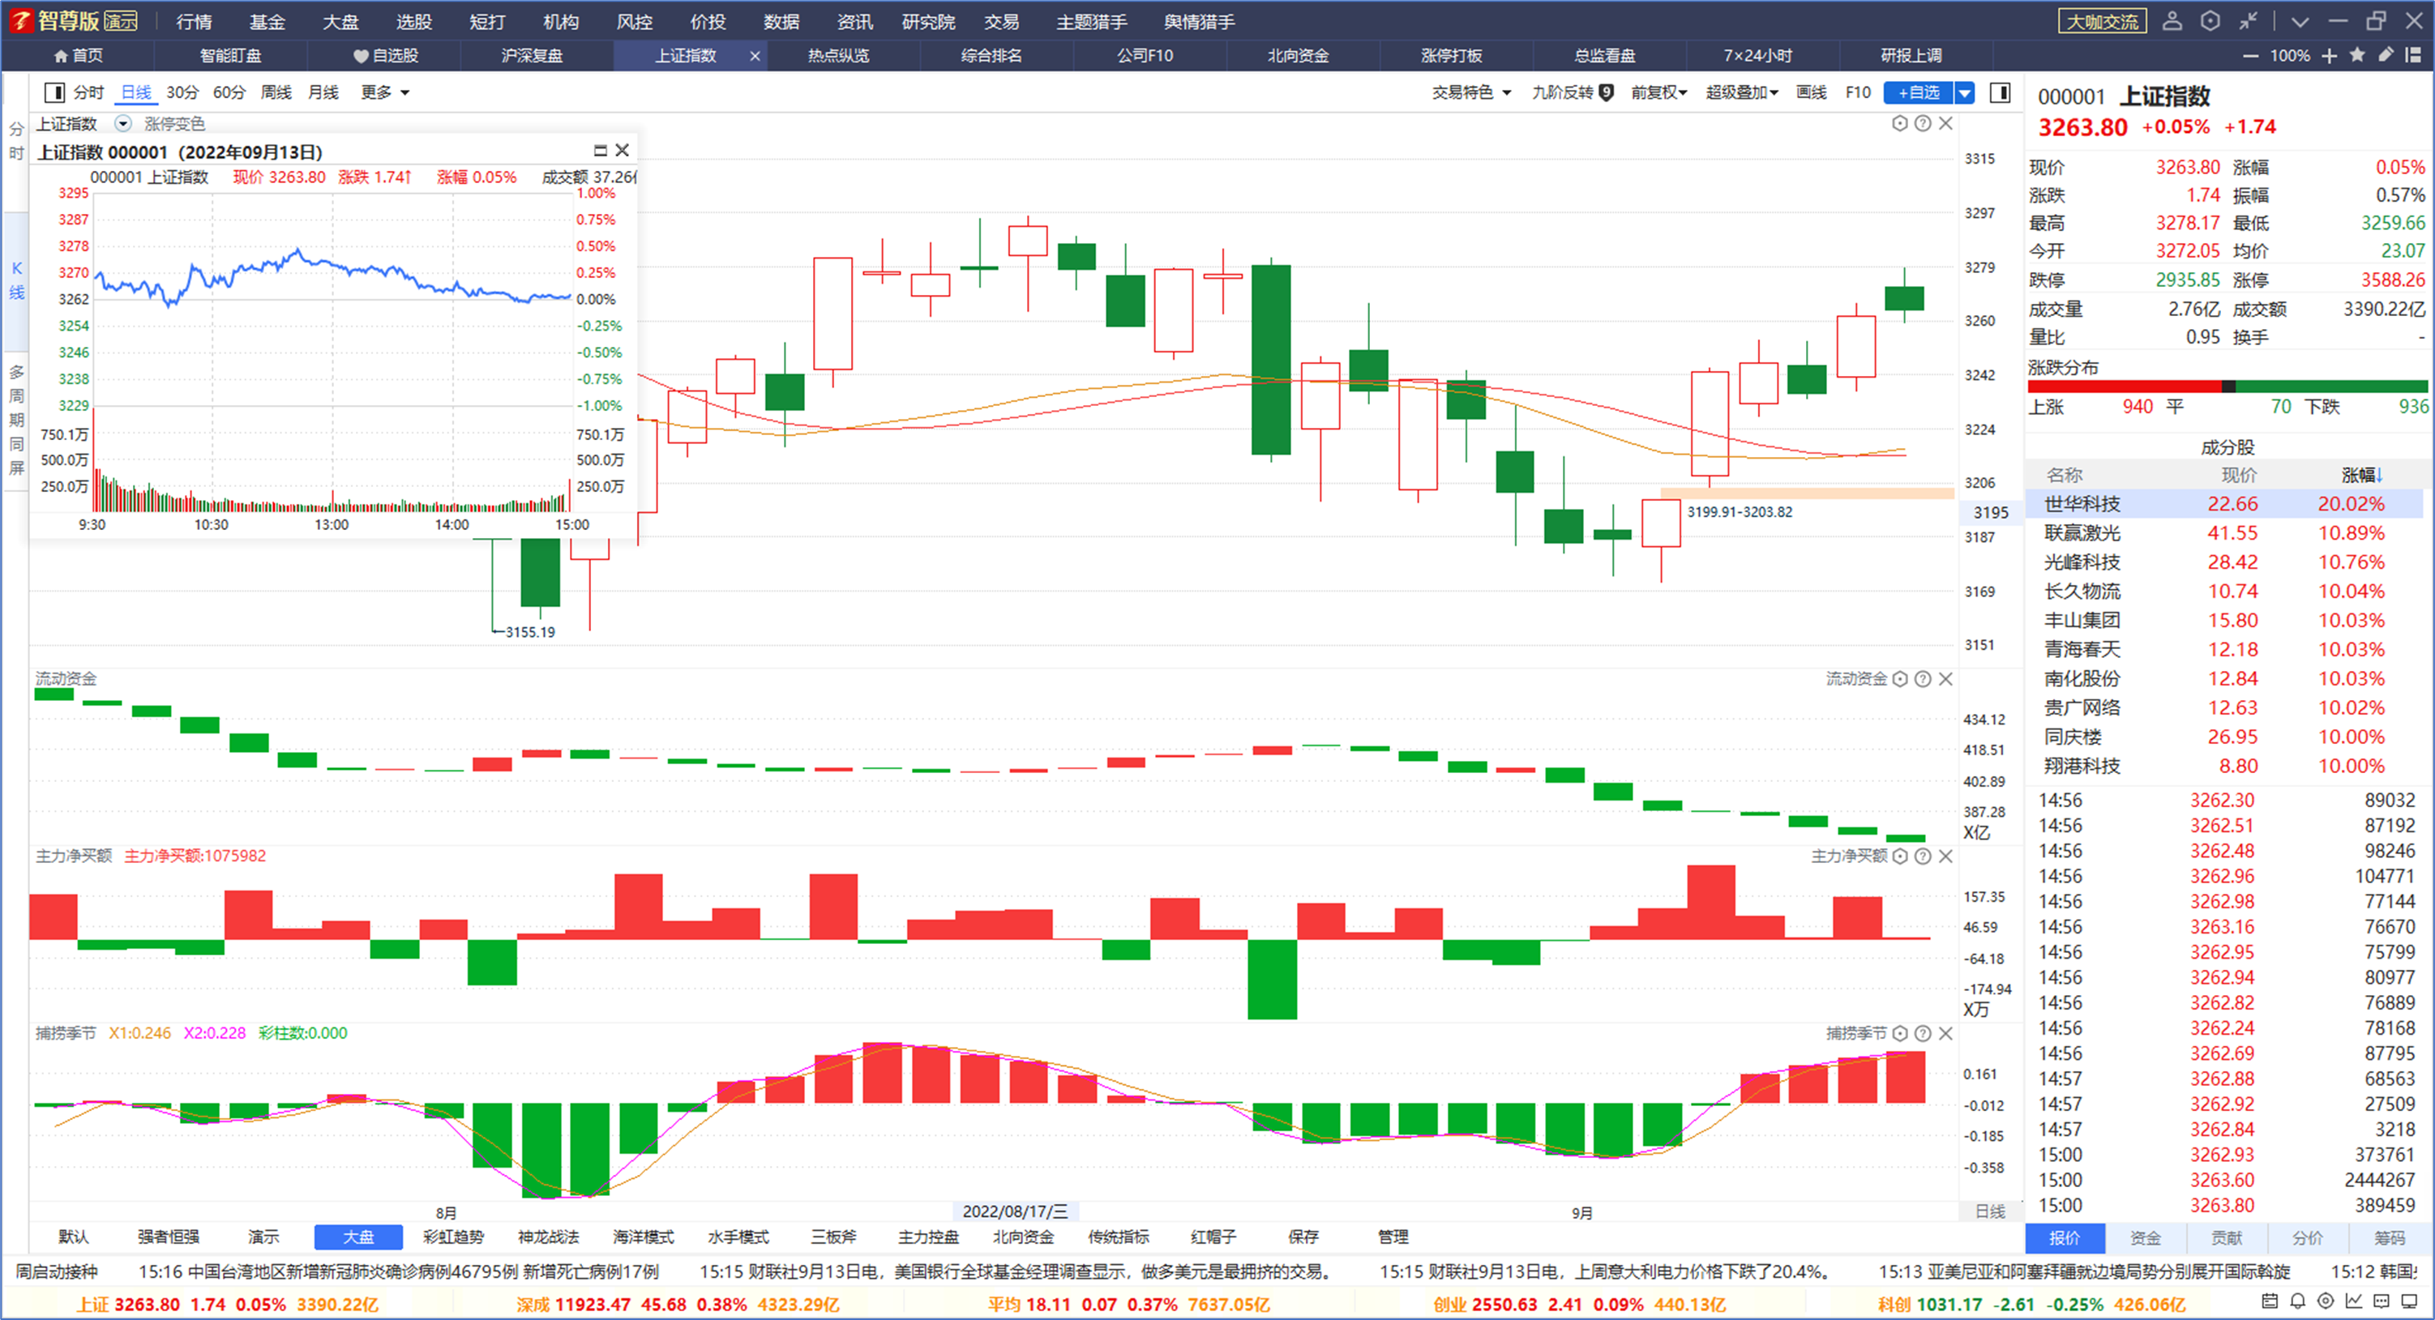Expand the arrow beside +自选 button
The width and height of the screenshot is (2435, 1320).
(x=1965, y=92)
